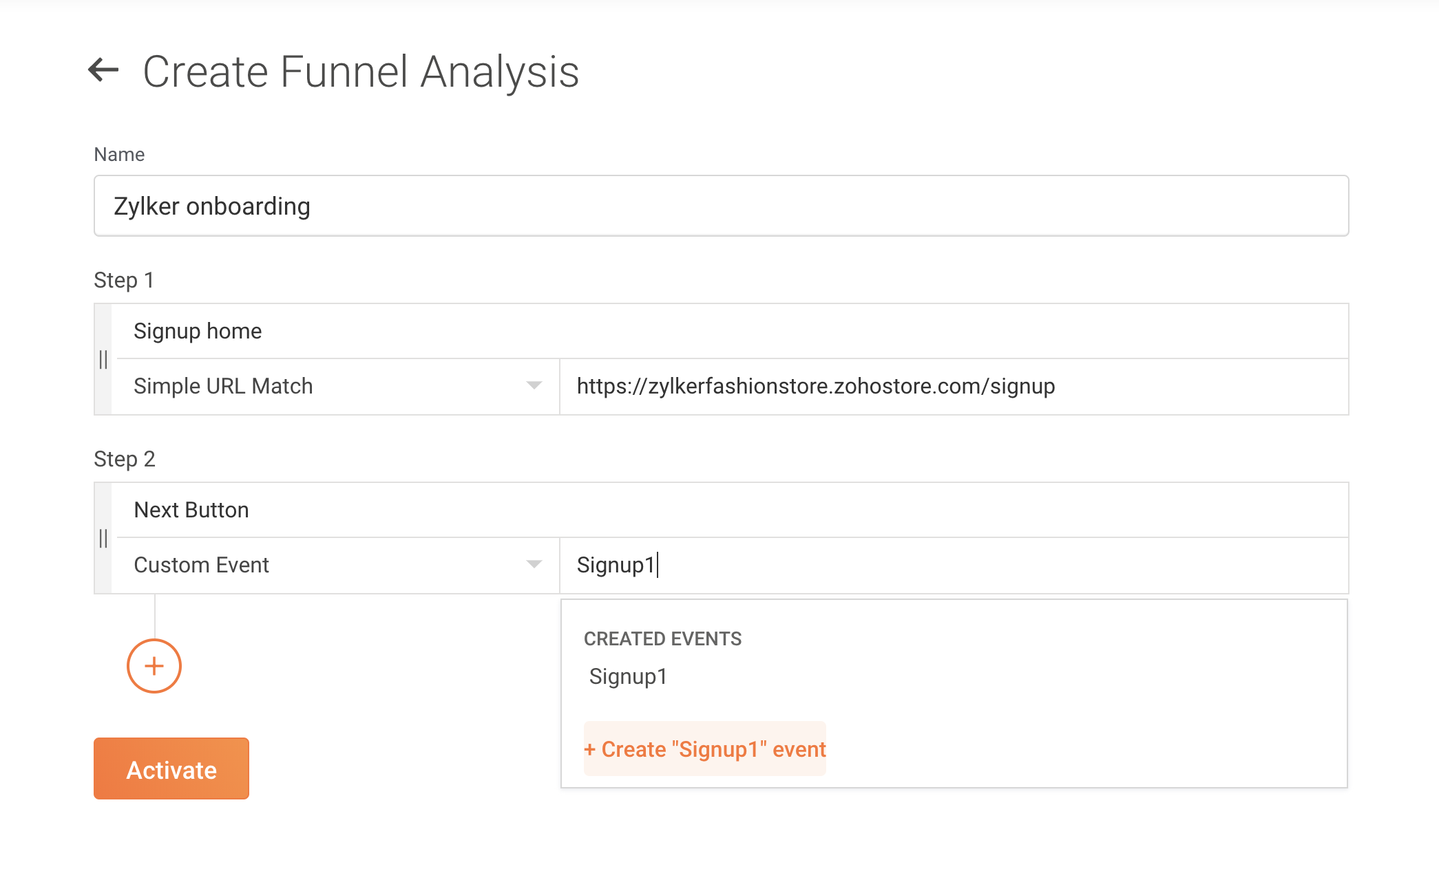This screenshot has width=1439, height=871.
Task: Focus the Zylker onboarding name field
Action: tap(721, 206)
